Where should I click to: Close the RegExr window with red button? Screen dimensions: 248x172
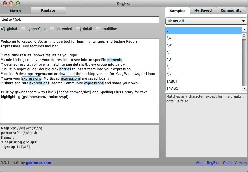(4, 3)
